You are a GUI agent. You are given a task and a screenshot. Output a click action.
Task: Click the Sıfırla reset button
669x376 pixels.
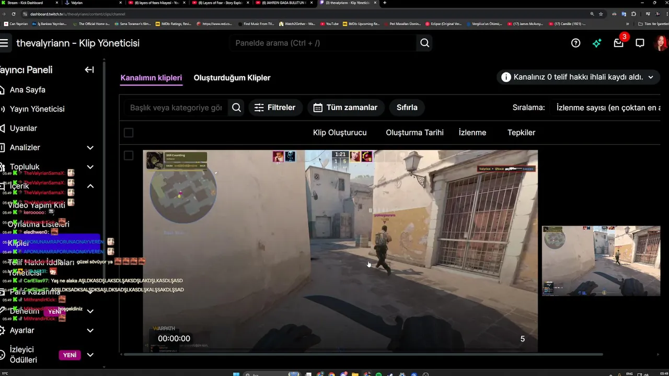coord(407,108)
